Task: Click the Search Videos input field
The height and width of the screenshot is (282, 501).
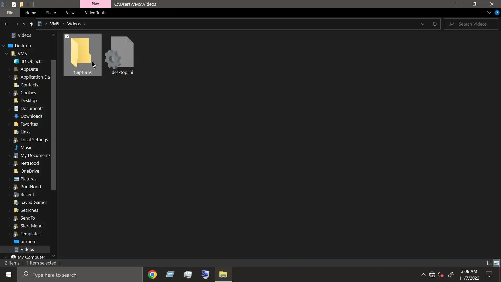Action: pyautogui.click(x=472, y=24)
